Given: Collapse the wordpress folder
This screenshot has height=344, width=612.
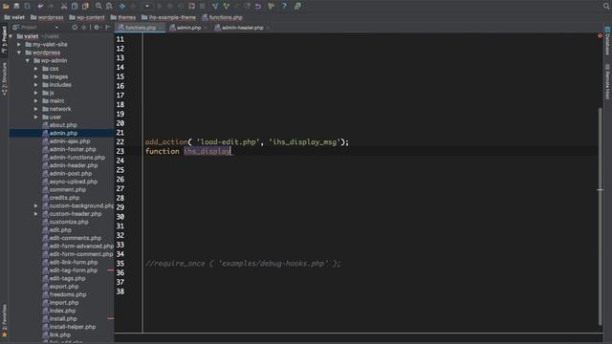Looking at the screenshot, I should (x=19, y=53).
